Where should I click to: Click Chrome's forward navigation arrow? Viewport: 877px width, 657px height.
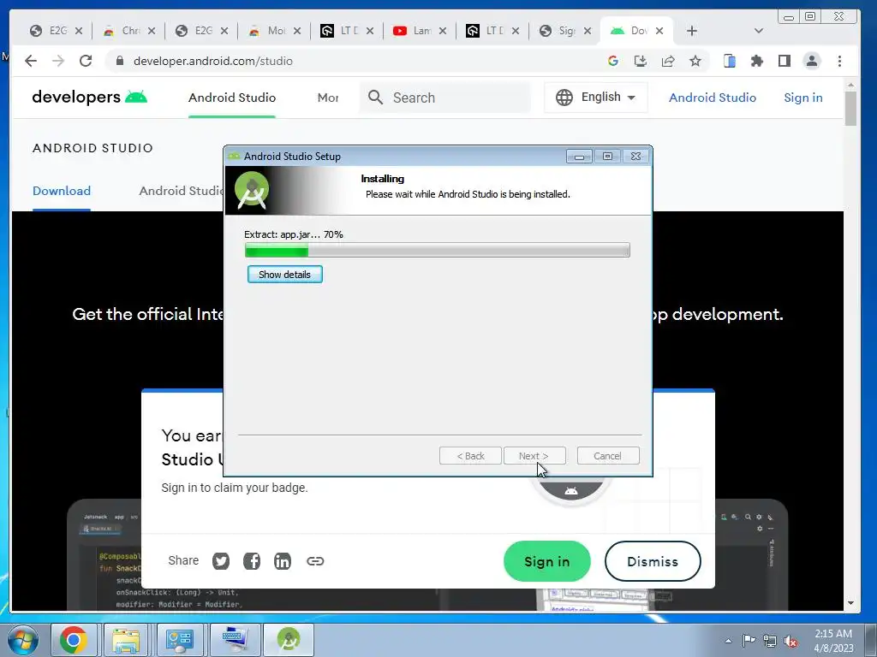point(58,61)
